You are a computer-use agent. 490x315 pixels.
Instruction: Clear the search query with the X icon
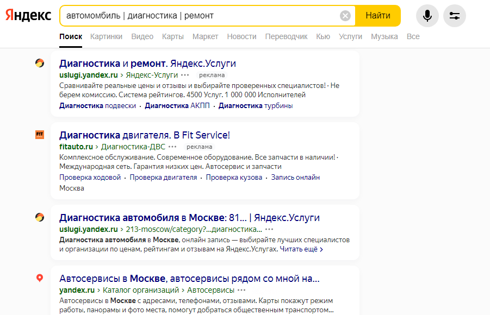345,16
